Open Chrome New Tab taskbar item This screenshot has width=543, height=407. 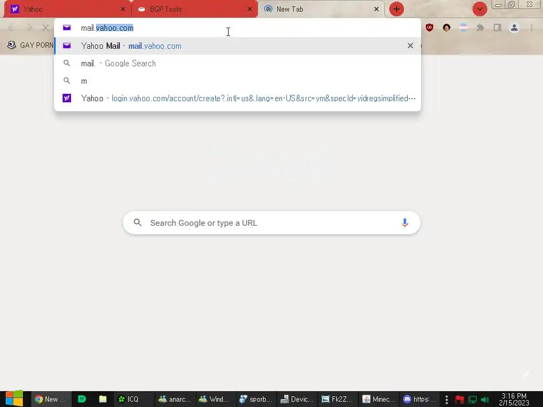pyautogui.click(x=51, y=399)
